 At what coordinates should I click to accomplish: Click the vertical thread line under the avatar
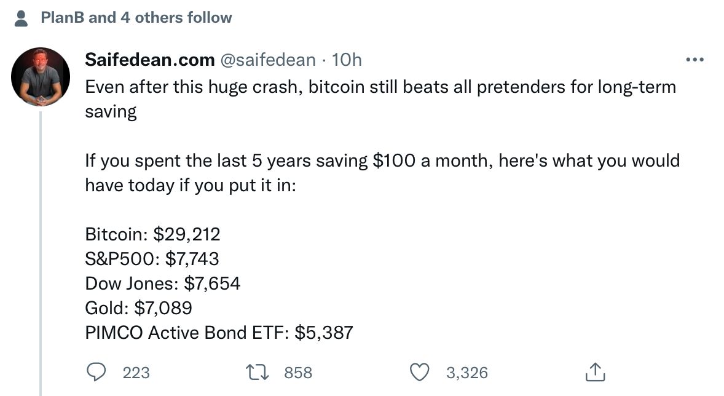click(41, 246)
